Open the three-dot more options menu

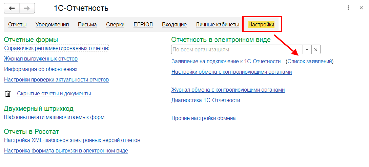[348, 8]
